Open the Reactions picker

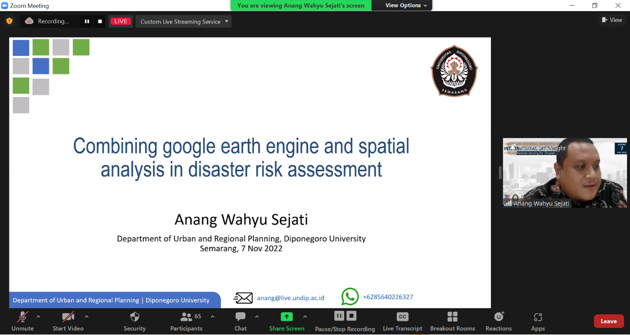coord(499,321)
